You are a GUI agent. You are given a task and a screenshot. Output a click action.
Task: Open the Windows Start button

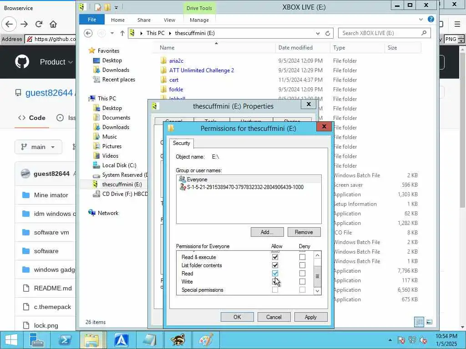[11, 340]
